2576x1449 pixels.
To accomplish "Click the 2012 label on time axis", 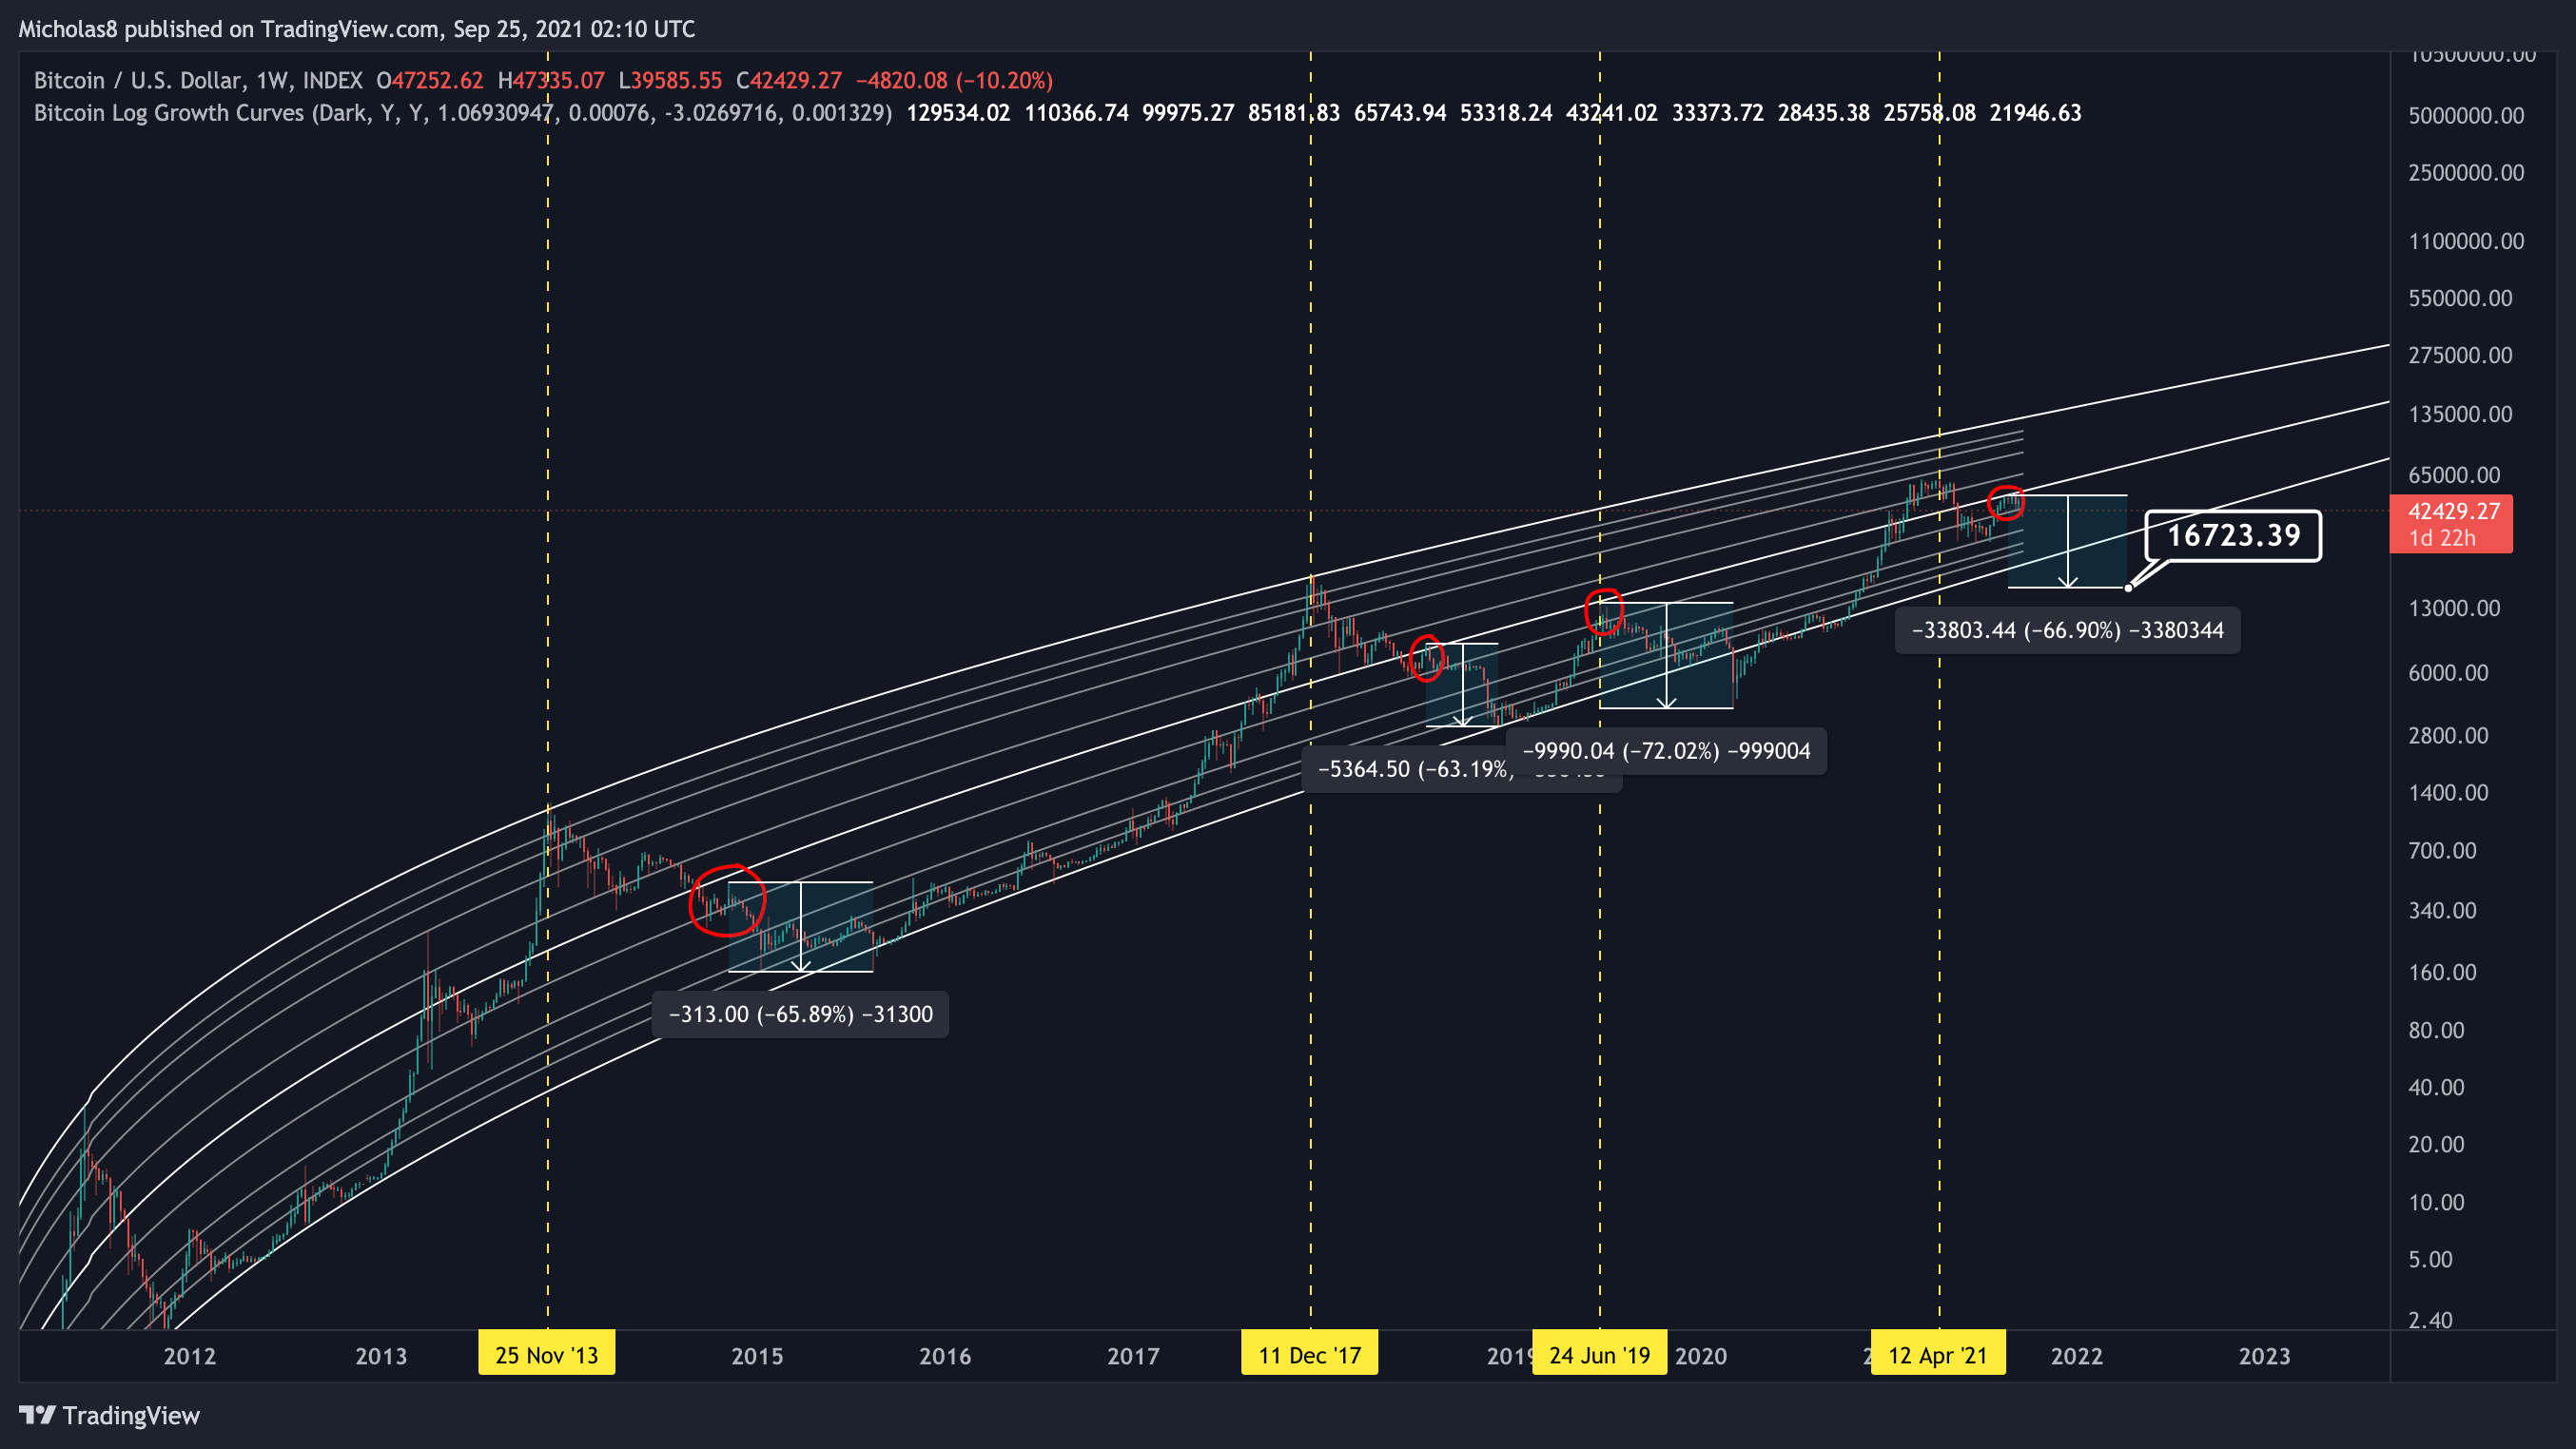I will pyautogui.click(x=190, y=1356).
